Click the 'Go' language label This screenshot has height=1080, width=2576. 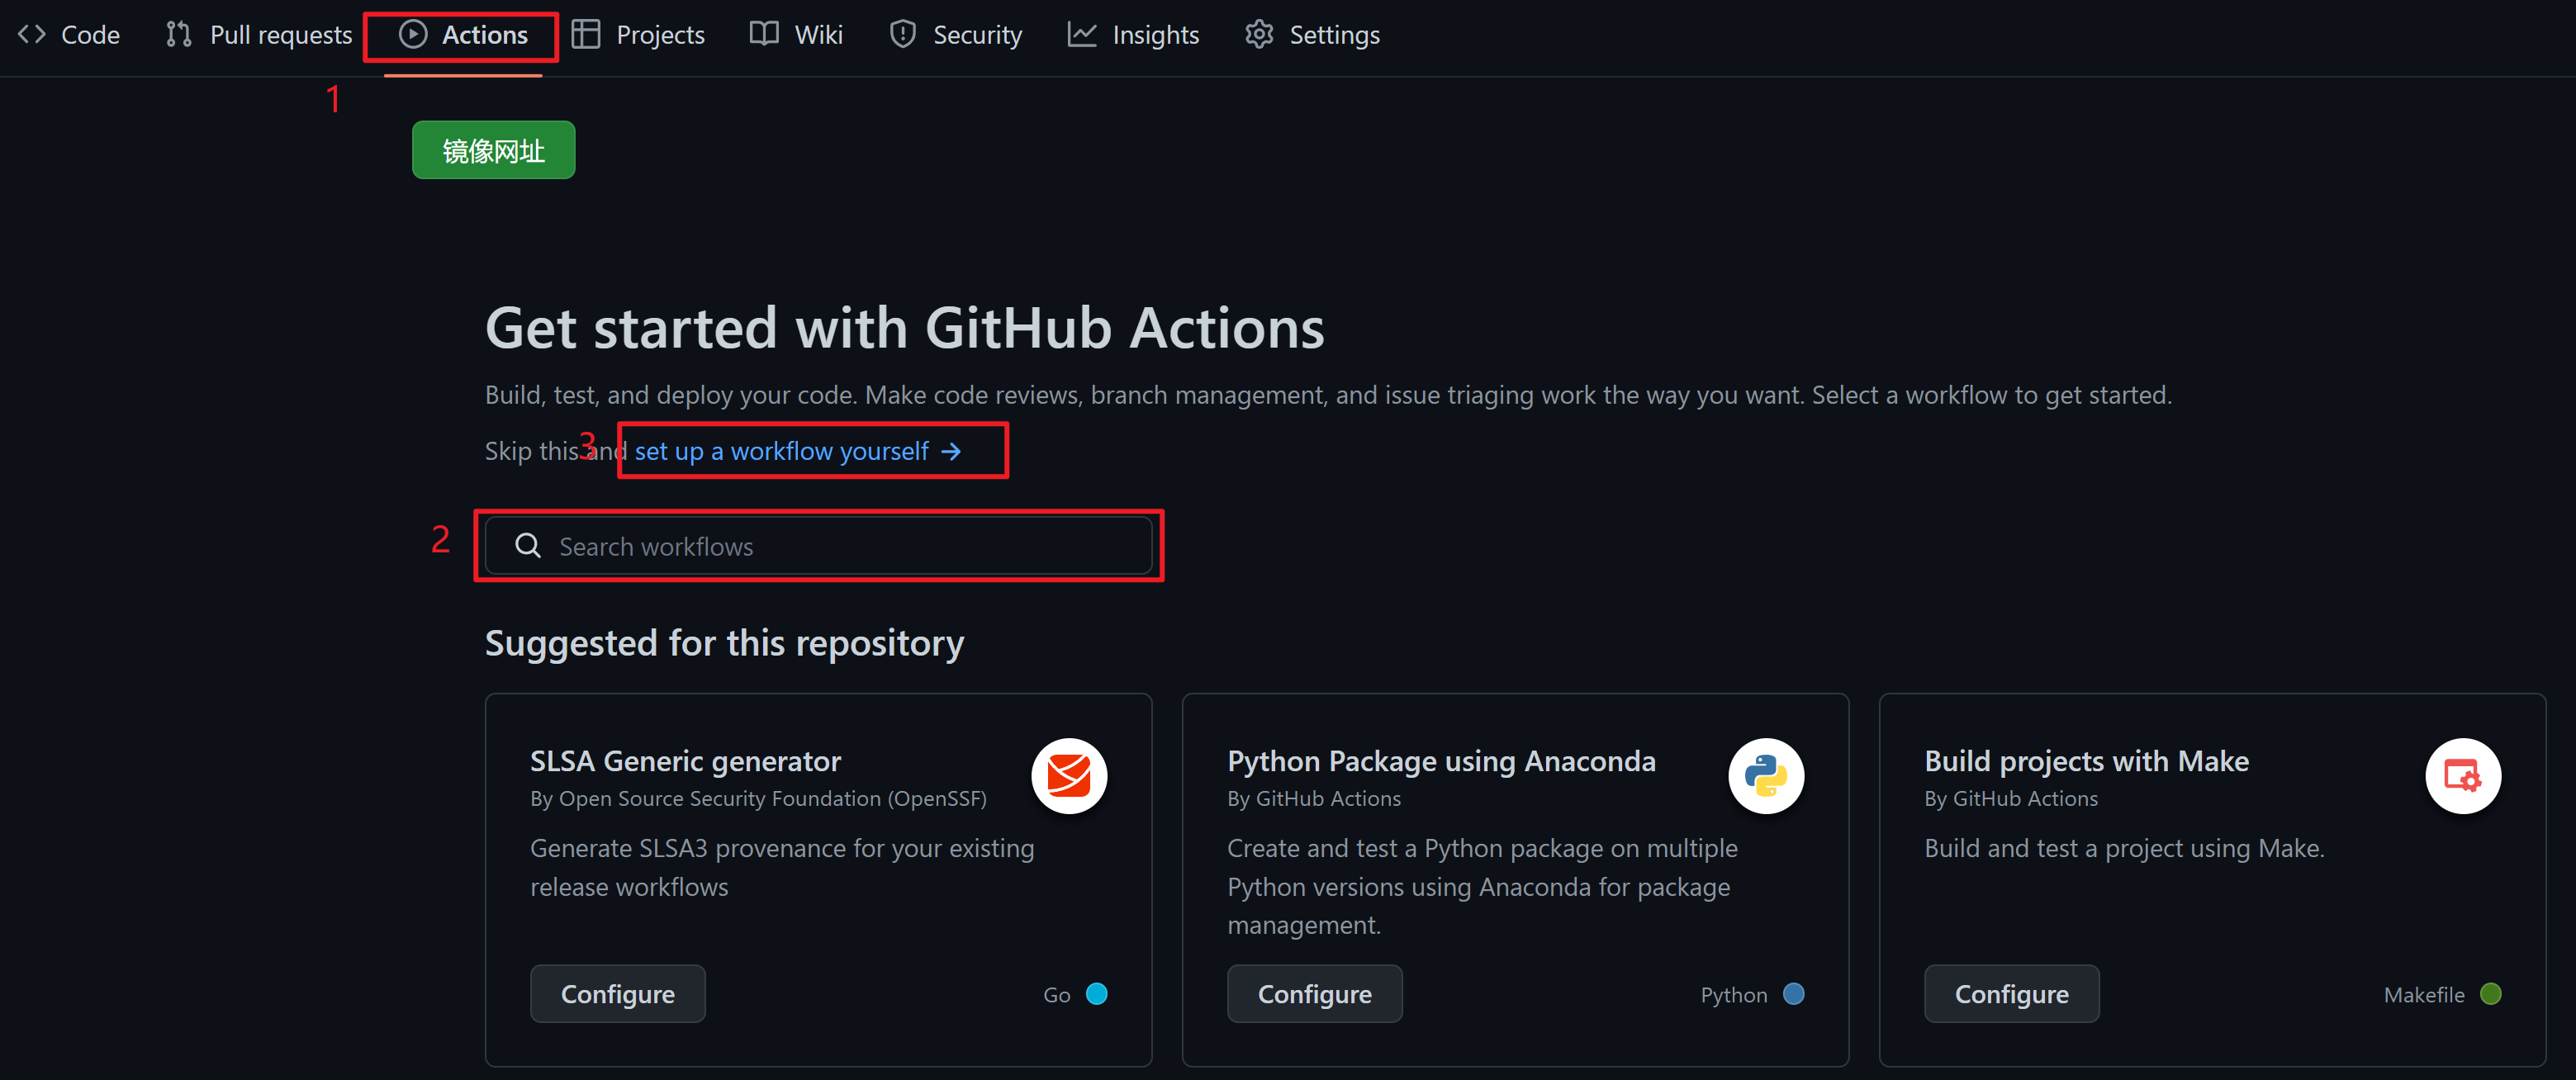[1056, 995]
